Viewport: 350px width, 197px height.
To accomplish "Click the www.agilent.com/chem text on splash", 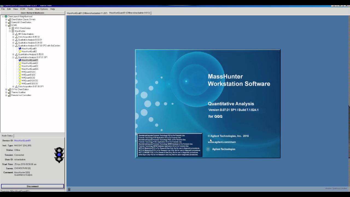I will click(222, 142).
